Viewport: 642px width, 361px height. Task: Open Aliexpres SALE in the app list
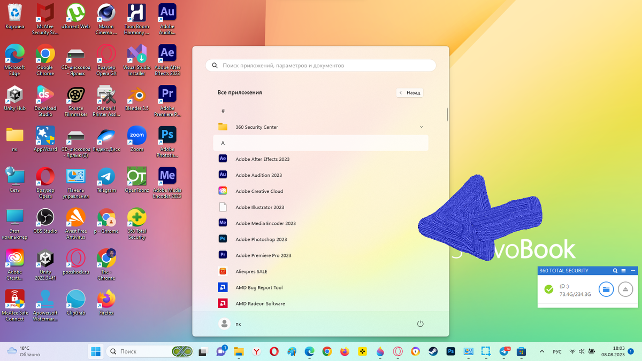point(320,271)
